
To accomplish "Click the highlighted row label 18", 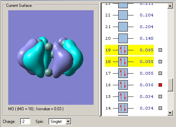I will click(108, 62).
